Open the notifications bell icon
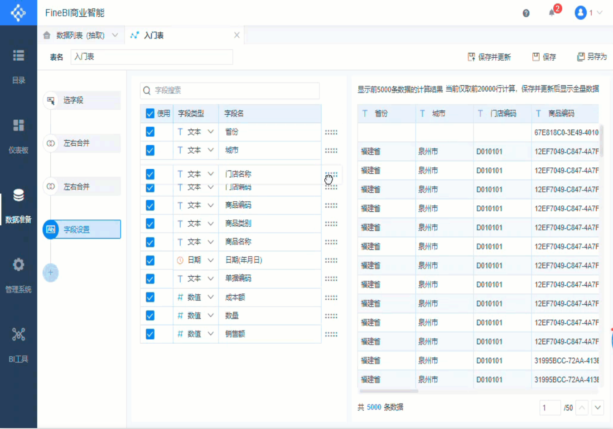 coord(551,13)
